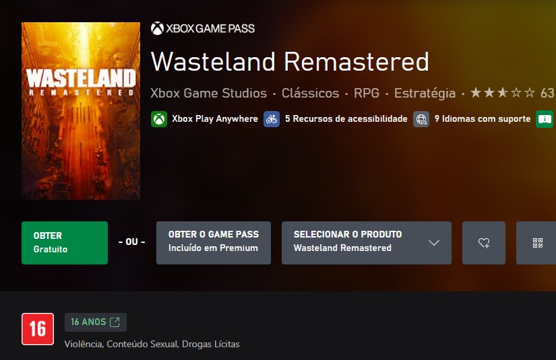Image resolution: width=556 pixels, height=360 pixels.
Task: Open the RPG genre link
Action: coord(367,93)
